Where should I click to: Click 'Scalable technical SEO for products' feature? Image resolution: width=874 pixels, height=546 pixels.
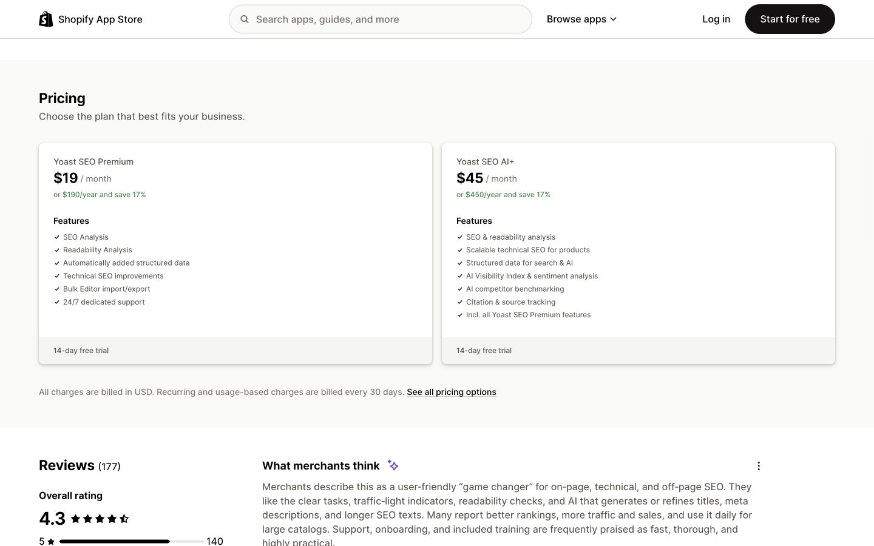[x=528, y=250]
